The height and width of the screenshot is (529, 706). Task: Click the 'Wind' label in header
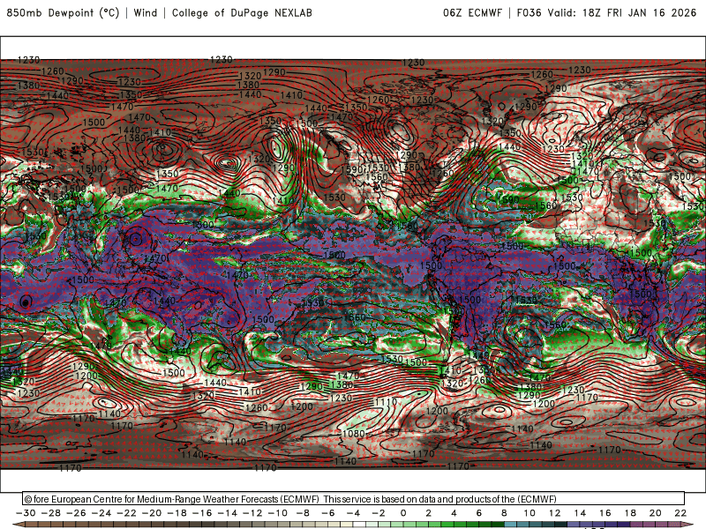click(x=146, y=12)
